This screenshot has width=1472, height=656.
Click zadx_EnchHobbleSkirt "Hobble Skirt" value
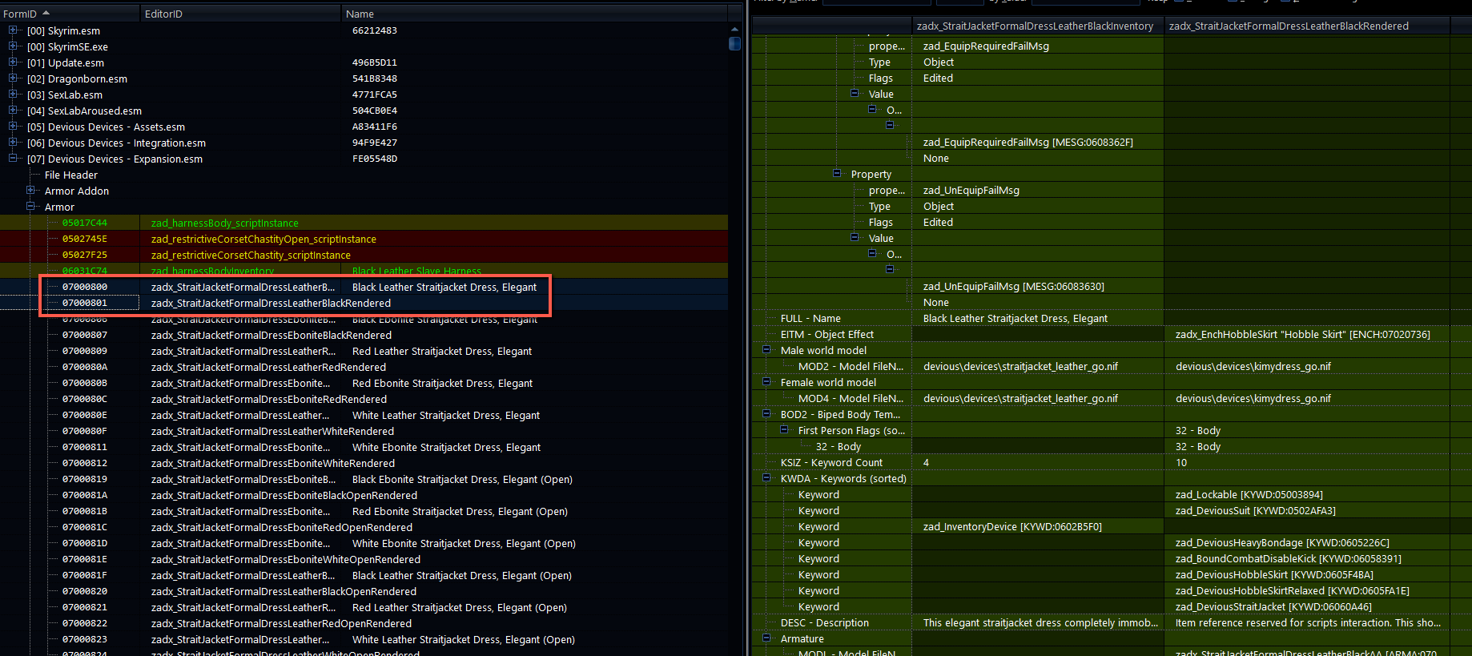point(1302,334)
